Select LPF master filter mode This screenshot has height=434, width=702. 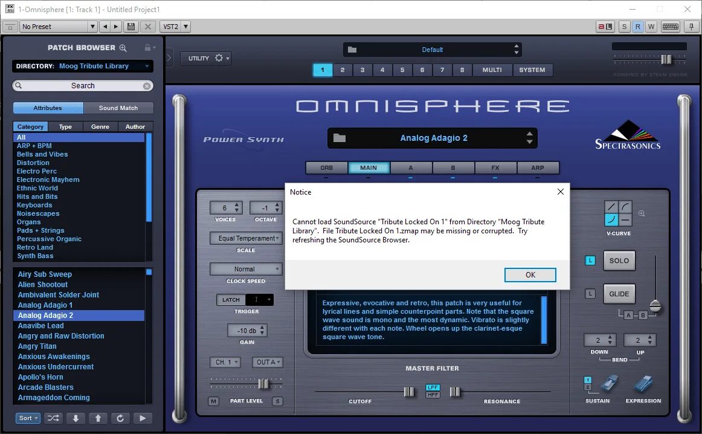click(x=433, y=387)
